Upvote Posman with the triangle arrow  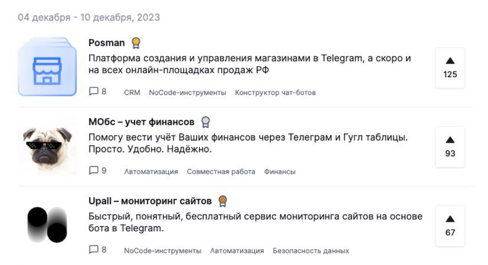[449, 61]
